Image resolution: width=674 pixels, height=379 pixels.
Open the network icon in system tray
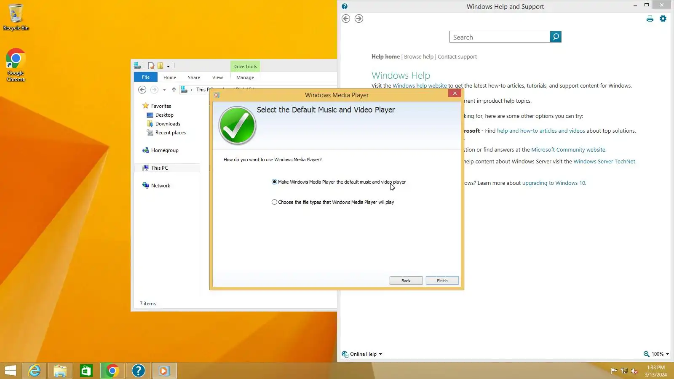(x=624, y=371)
